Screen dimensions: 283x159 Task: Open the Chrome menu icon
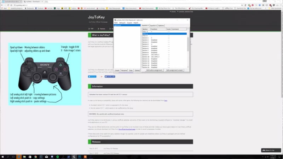281,5
